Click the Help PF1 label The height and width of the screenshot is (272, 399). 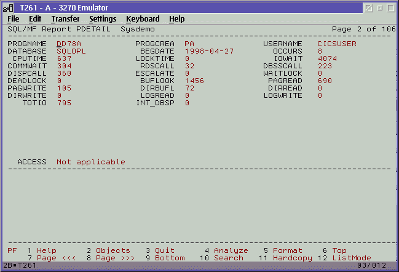(x=47, y=250)
